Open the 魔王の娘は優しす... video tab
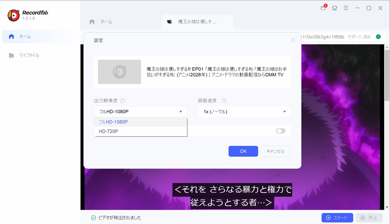Image resolution: width=390 pixels, height=224 pixels. click(x=197, y=21)
